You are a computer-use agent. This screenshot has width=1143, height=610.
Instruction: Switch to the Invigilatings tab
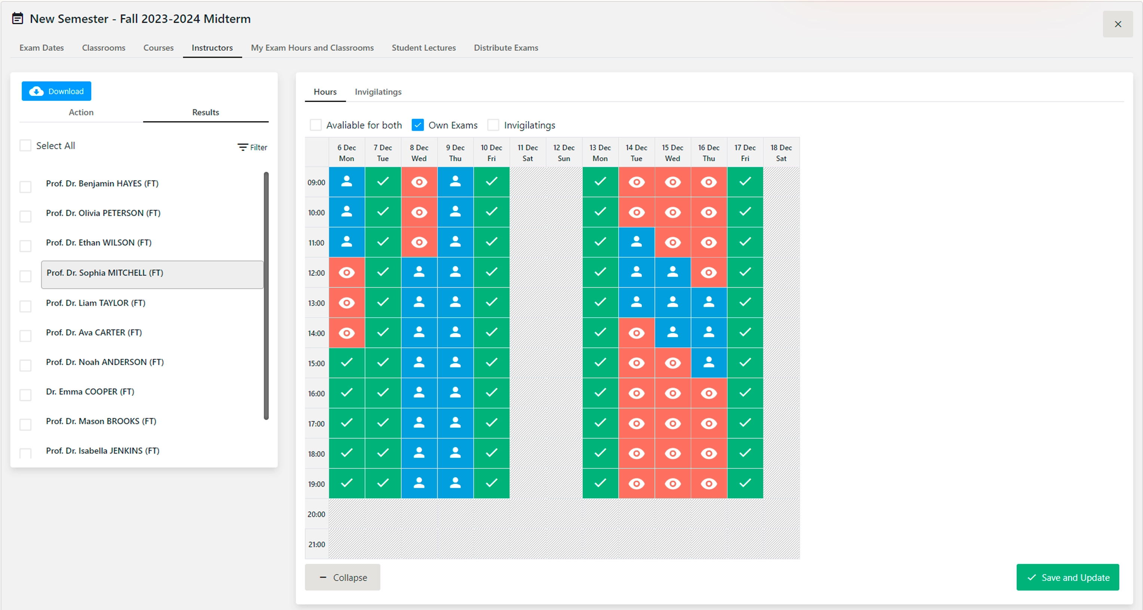pyautogui.click(x=378, y=92)
